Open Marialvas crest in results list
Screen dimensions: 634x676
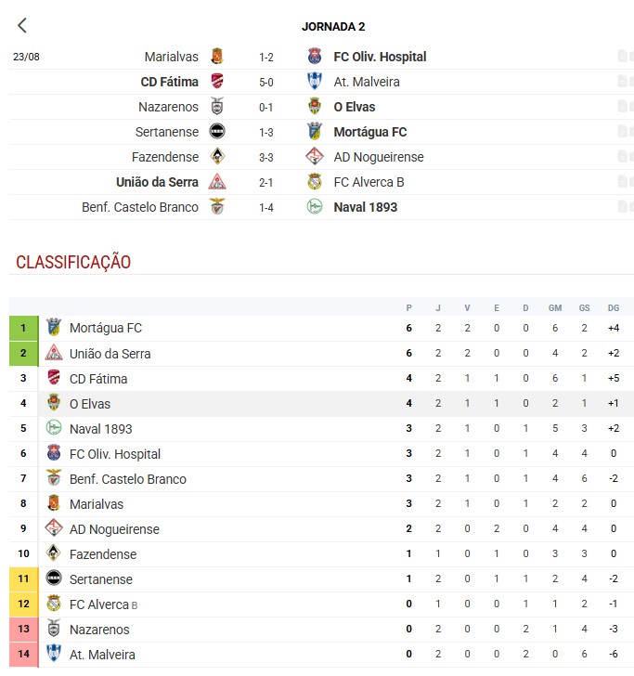point(217,57)
